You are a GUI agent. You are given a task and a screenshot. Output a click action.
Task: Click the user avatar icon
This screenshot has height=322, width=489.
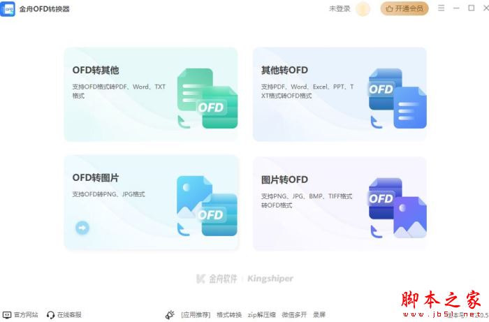[x=363, y=8]
